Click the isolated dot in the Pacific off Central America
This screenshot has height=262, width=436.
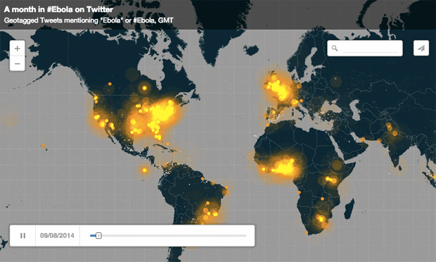(145, 170)
